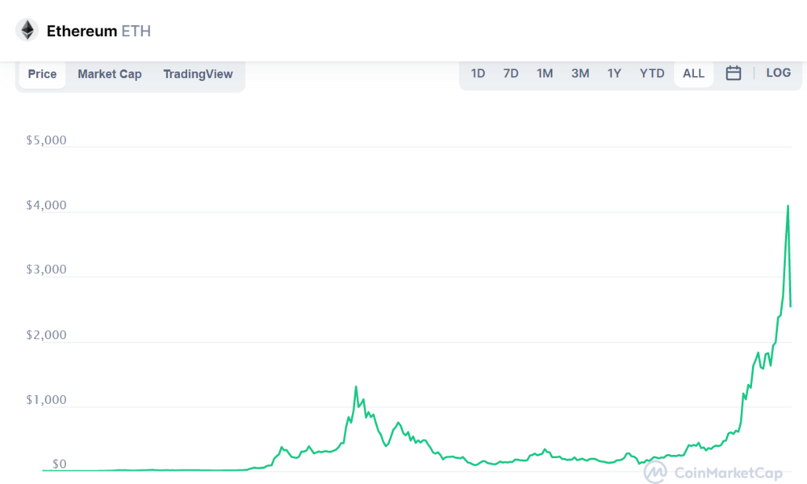The height and width of the screenshot is (484, 807).
Task: Toggle LOG scale on the chart
Action: (778, 73)
